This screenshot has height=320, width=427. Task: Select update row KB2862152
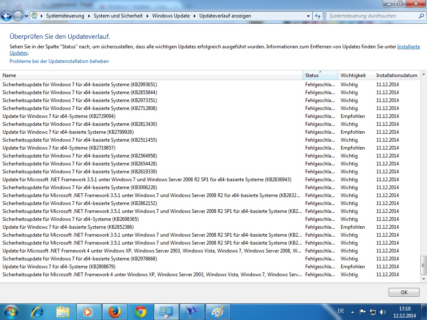point(210,203)
